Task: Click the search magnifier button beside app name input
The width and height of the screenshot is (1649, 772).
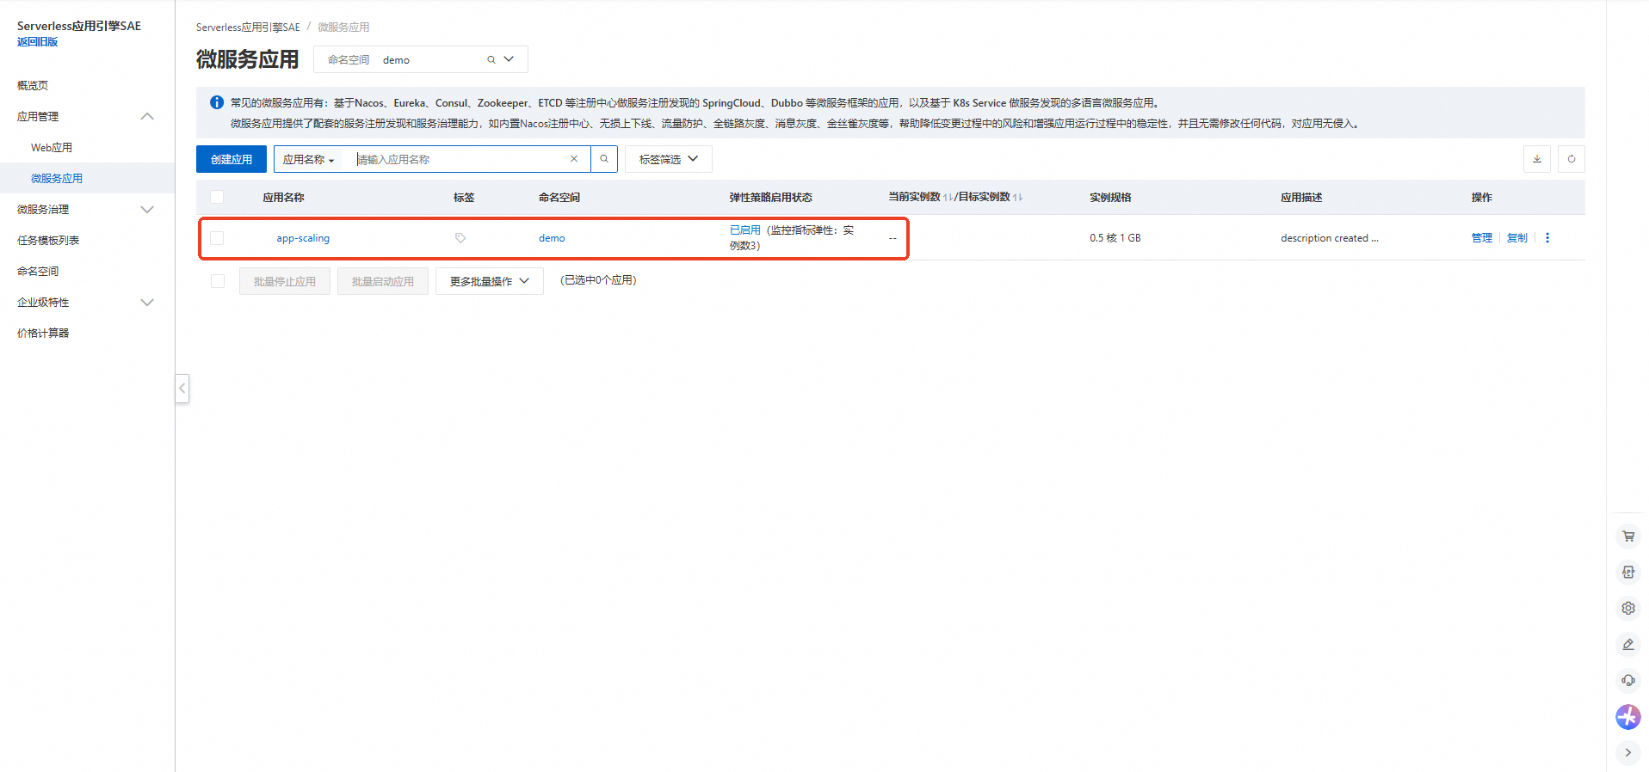Action: [604, 159]
